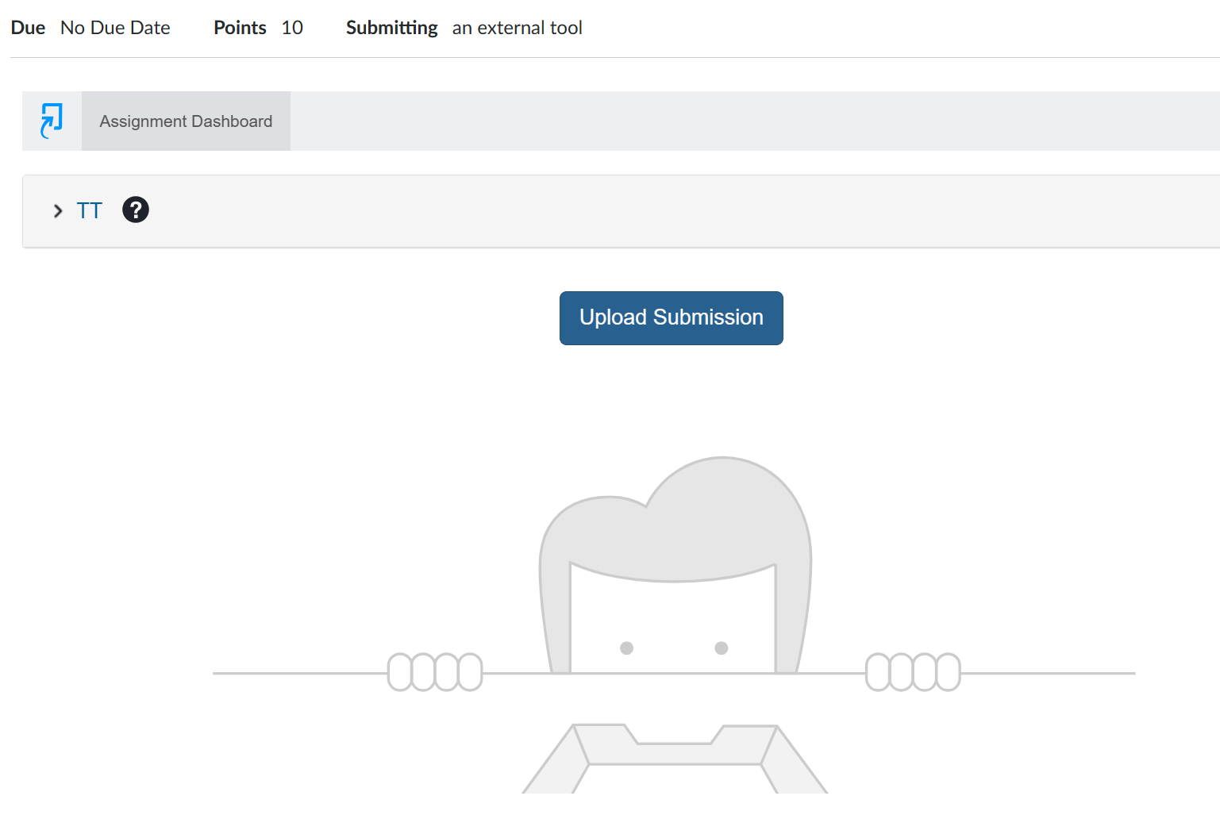Select the "No Due Date" text

115,28
